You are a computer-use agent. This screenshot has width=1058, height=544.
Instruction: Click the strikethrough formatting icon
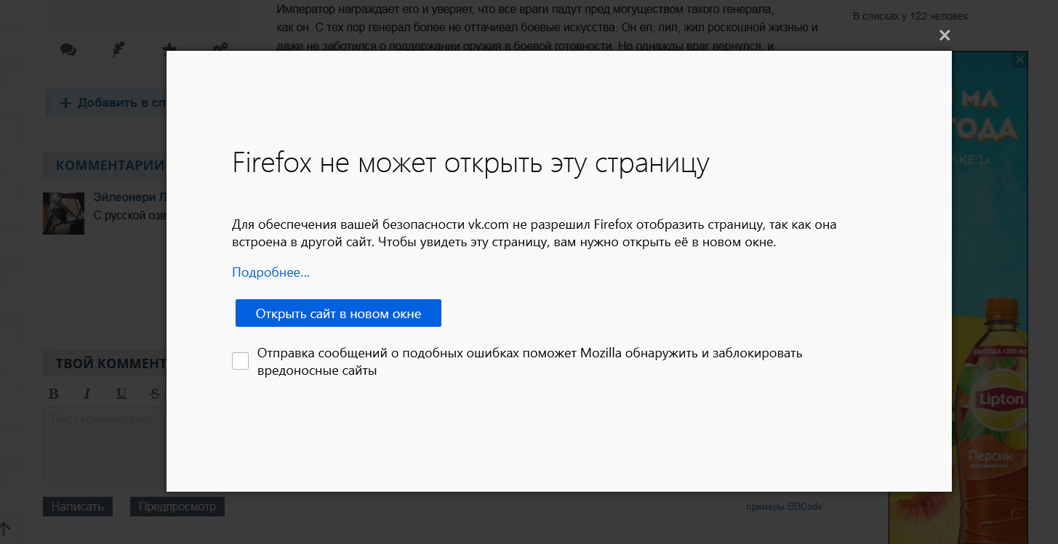[x=155, y=394]
